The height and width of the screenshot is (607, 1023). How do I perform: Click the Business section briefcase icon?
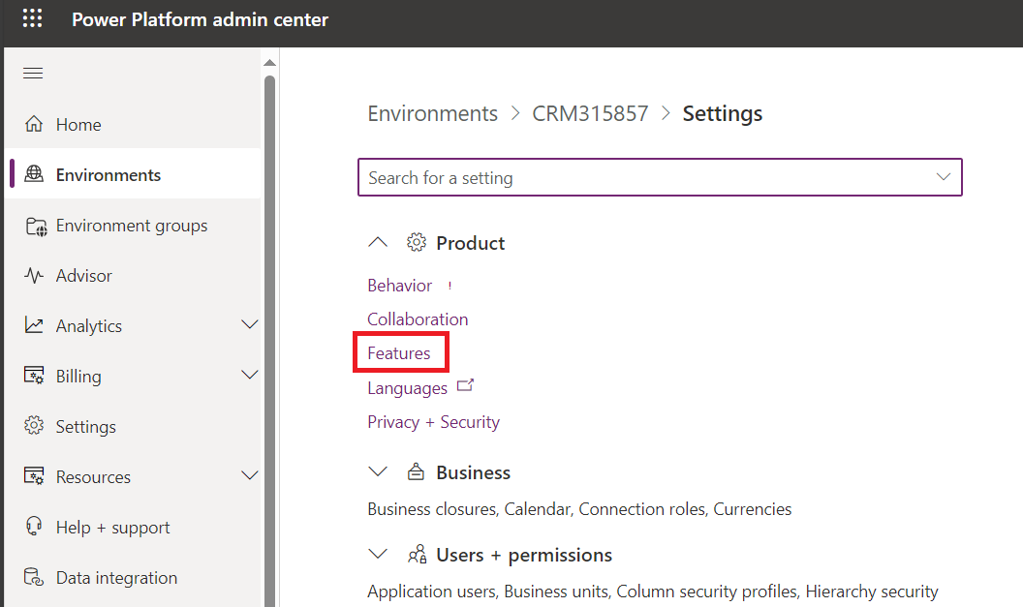coord(417,472)
